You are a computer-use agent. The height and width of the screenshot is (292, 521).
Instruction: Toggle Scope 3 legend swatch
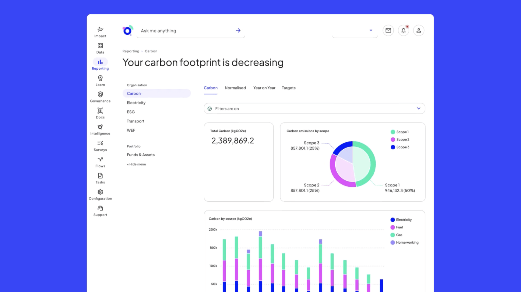click(x=393, y=147)
